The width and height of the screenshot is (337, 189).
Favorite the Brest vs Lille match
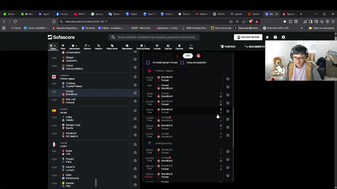point(135,153)
